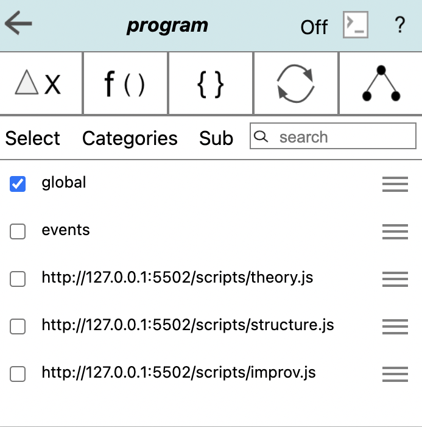Open the Select menu
Screen dimensions: 422x427
point(32,138)
